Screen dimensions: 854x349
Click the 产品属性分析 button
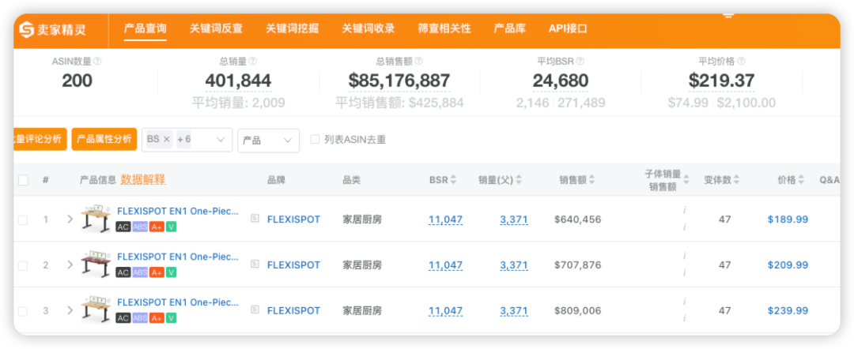point(104,139)
